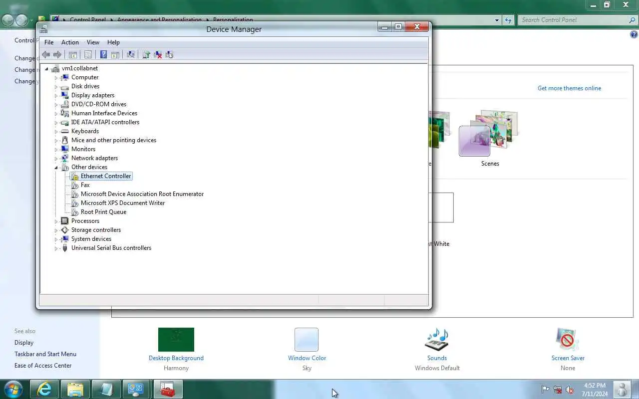Click the Action Center flag tray icon
Screen dimensions: 639x399
click(546, 390)
